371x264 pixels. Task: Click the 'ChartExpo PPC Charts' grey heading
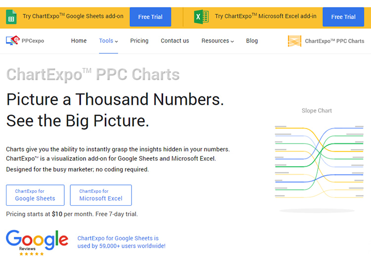pyautogui.click(x=93, y=75)
